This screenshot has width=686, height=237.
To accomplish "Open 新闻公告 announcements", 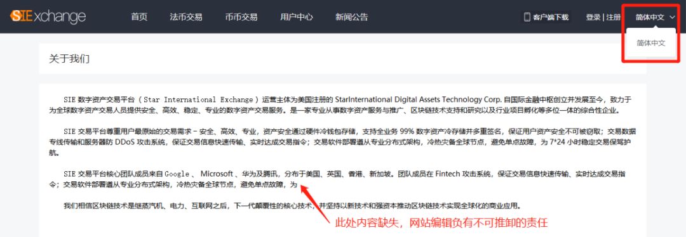I will (352, 17).
